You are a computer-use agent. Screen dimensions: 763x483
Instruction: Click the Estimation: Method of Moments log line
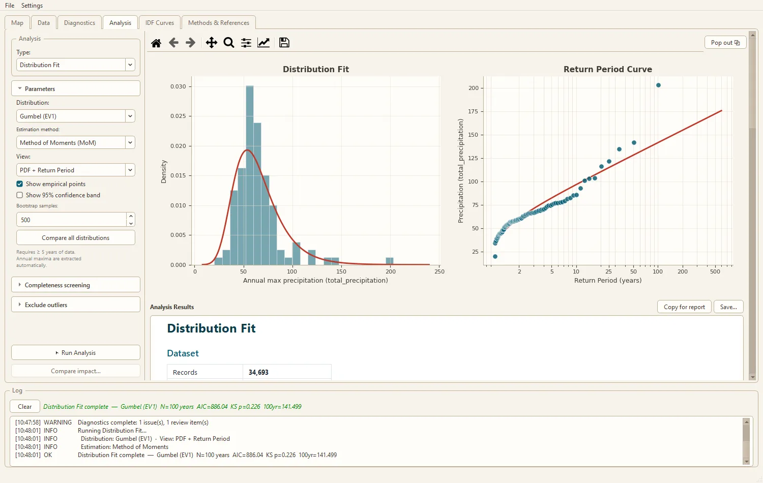click(x=92, y=447)
